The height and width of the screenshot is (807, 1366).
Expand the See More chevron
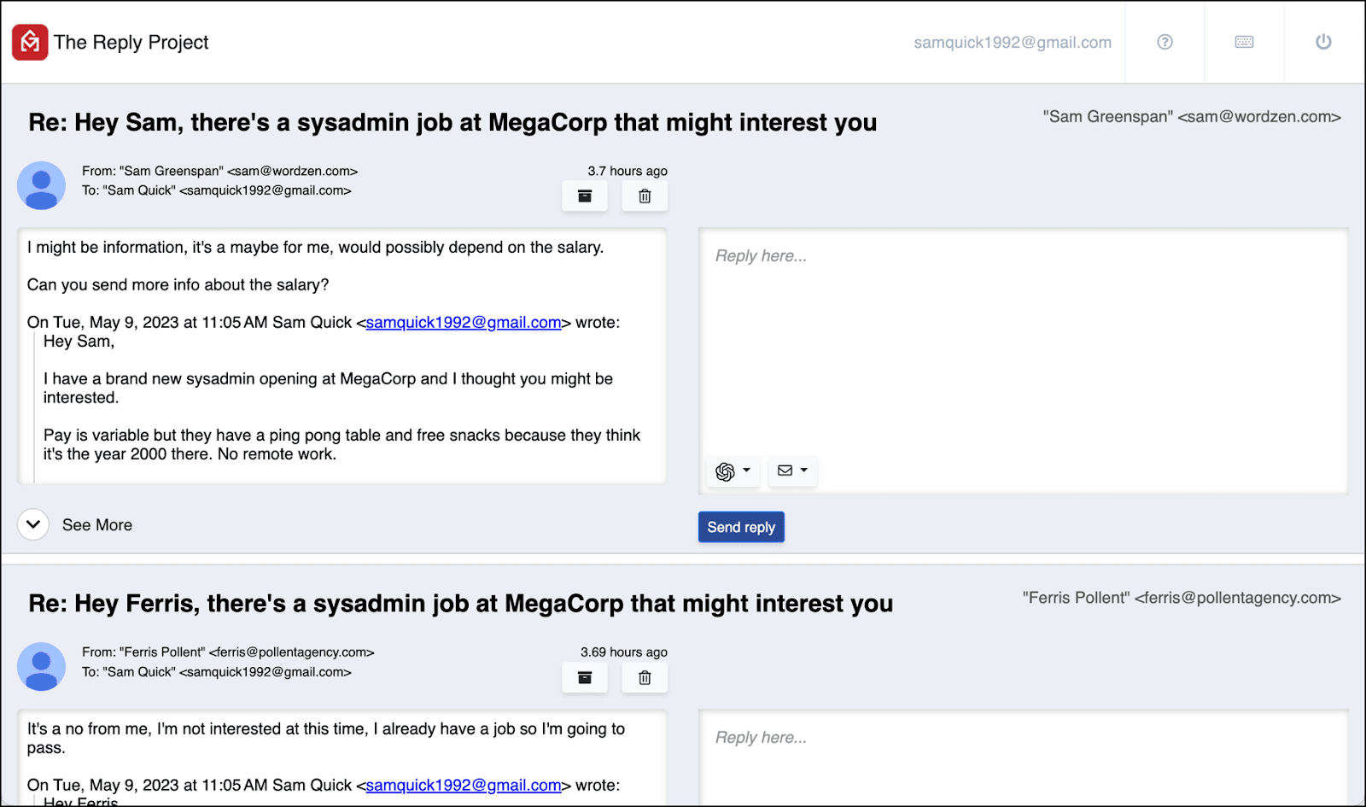(x=33, y=524)
